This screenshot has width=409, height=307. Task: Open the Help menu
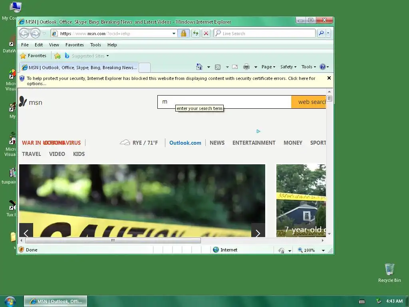pos(112,45)
